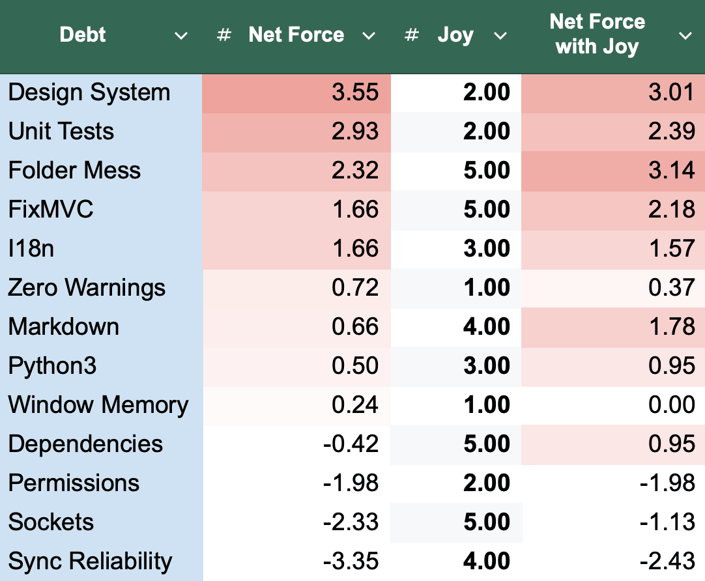The width and height of the screenshot is (705, 581).
Task: Click the number-type icon beside Net Force
Action: pyautogui.click(x=224, y=35)
